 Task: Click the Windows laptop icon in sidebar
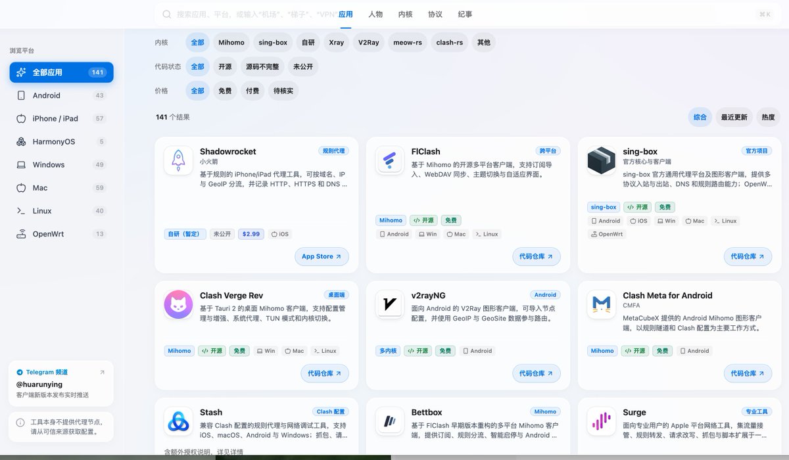pyautogui.click(x=21, y=164)
